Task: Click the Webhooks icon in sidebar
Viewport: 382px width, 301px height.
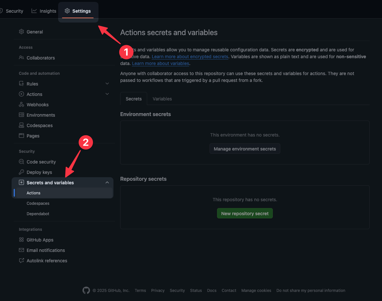Action: click(21, 105)
